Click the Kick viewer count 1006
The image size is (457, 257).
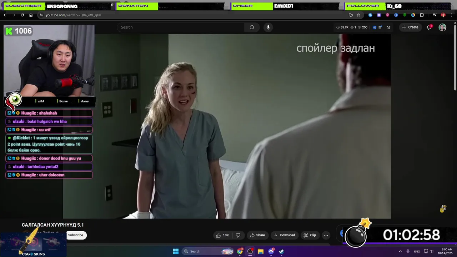pos(19,31)
